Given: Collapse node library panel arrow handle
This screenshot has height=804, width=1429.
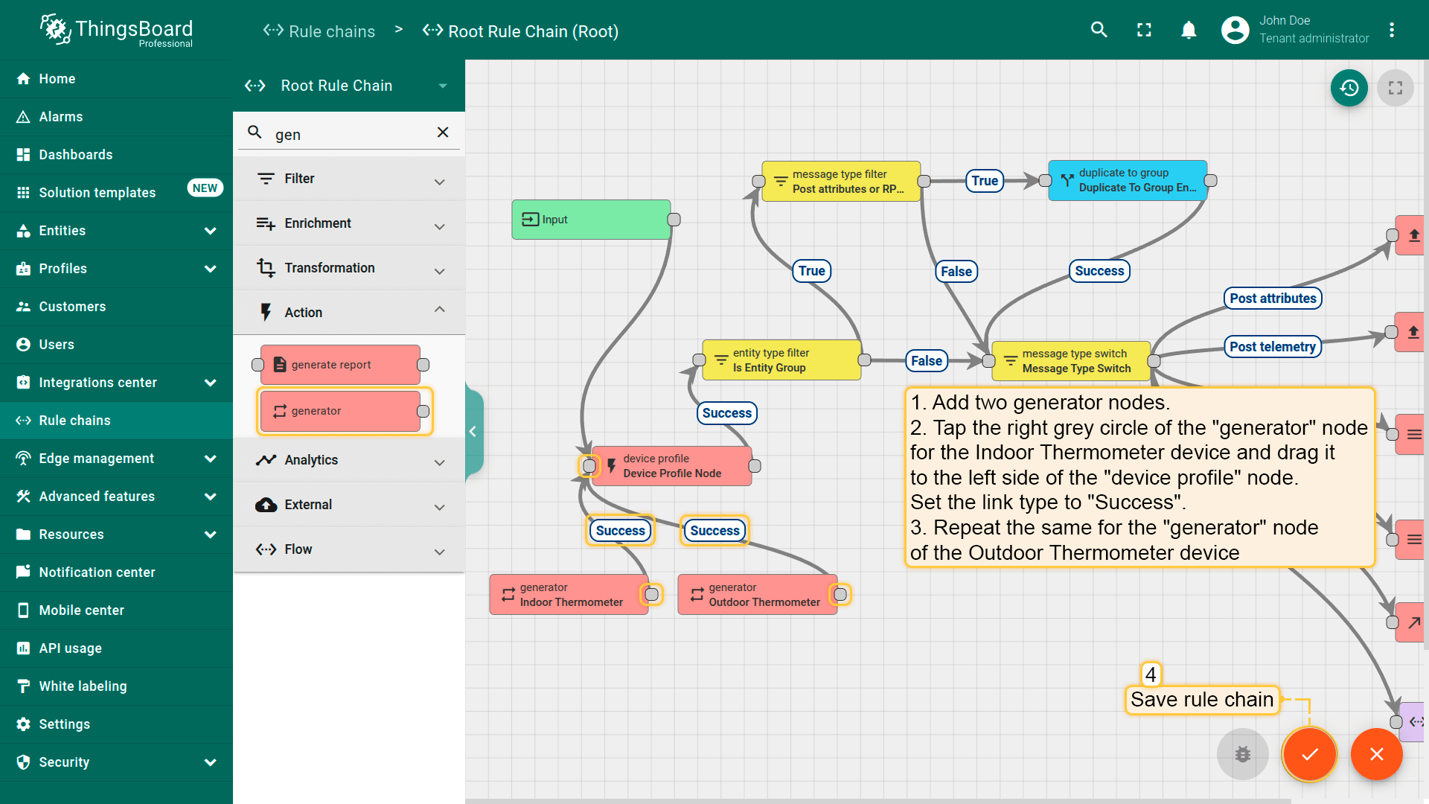Looking at the screenshot, I should point(473,432).
